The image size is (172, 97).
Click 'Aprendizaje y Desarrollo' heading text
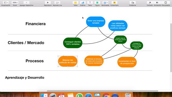(x=25, y=78)
